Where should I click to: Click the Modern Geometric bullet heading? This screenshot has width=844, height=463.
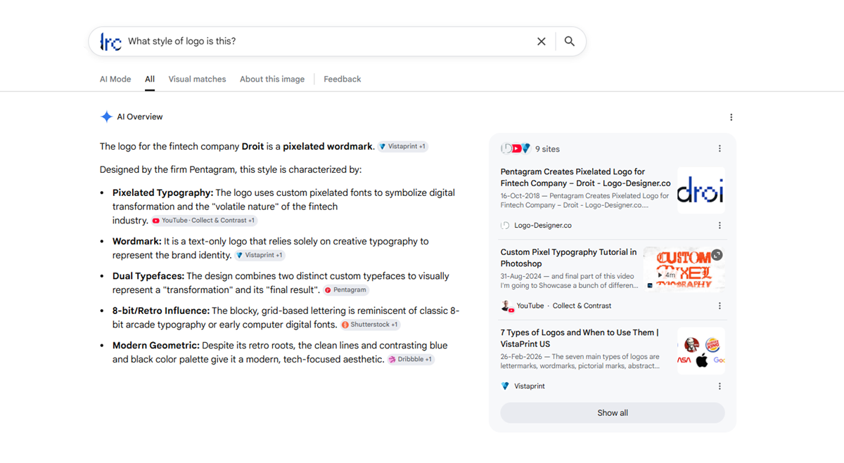tap(155, 346)
